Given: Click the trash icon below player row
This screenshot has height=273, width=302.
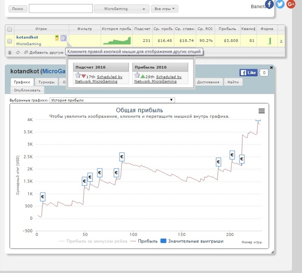Looking at the screenshot, I should click(10, 53).
